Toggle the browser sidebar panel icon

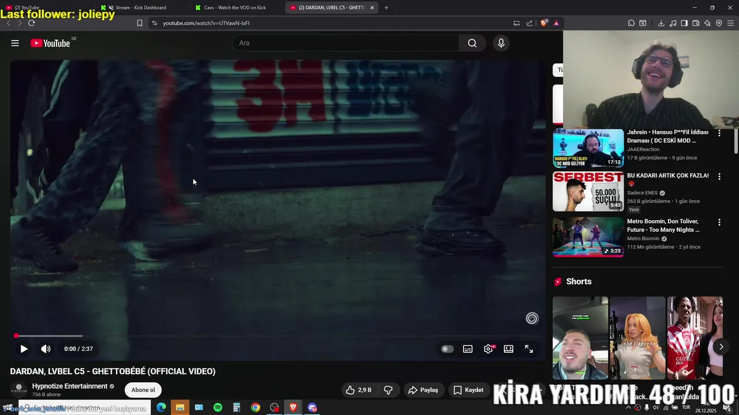[684, 23]
